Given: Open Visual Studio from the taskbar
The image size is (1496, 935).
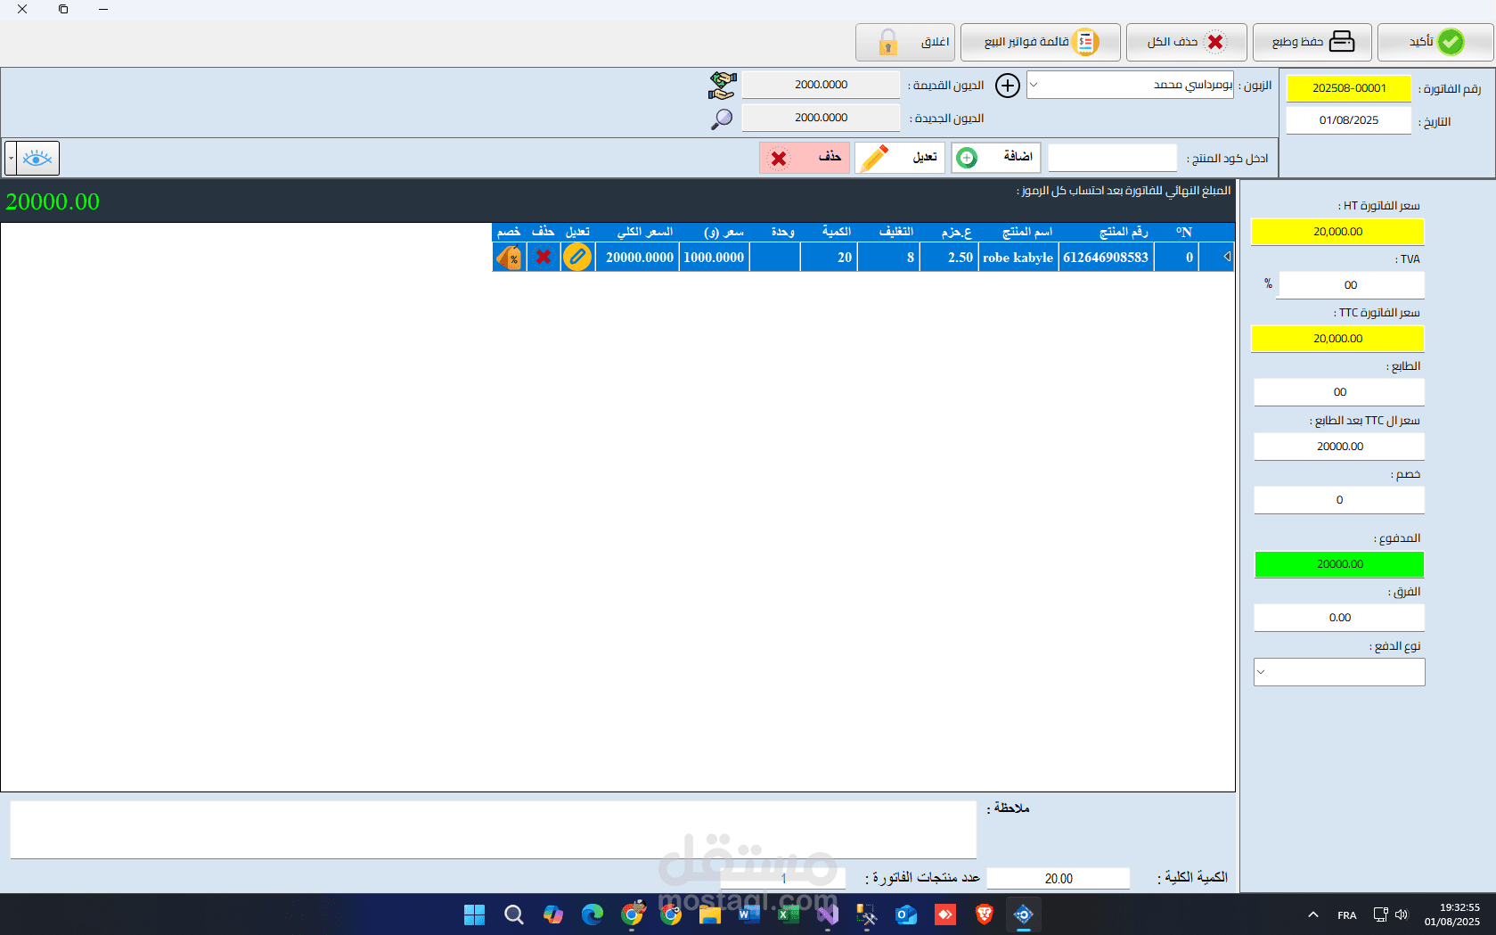Looking at the screenshot, I should (828, 914).
